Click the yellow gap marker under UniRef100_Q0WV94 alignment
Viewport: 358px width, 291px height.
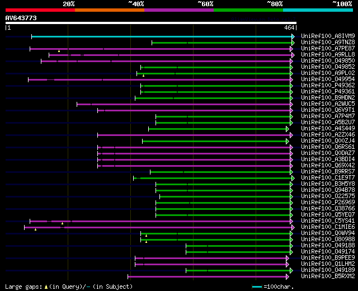click(146, 236)
